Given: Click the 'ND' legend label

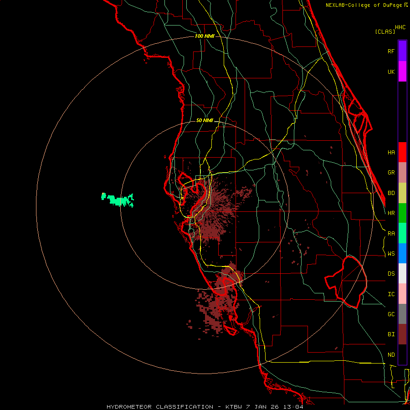Looking at the screenshot, I should (x=391, y=354).
